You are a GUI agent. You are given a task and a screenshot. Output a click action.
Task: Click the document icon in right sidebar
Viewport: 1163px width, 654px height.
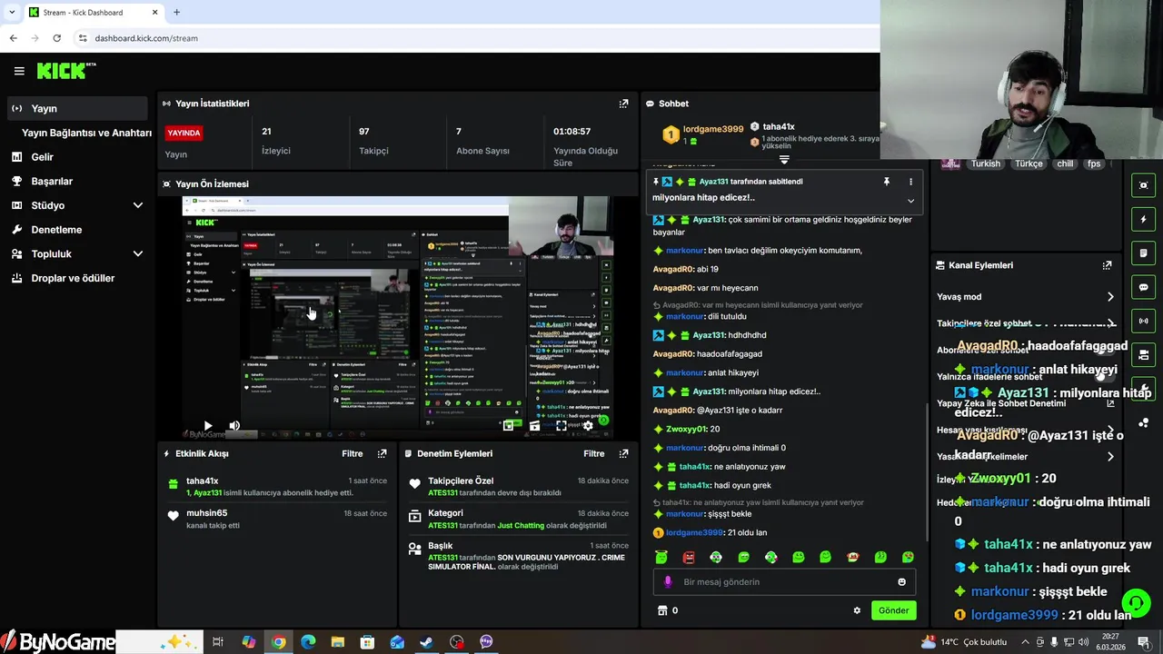click(x=1143, y=253)
